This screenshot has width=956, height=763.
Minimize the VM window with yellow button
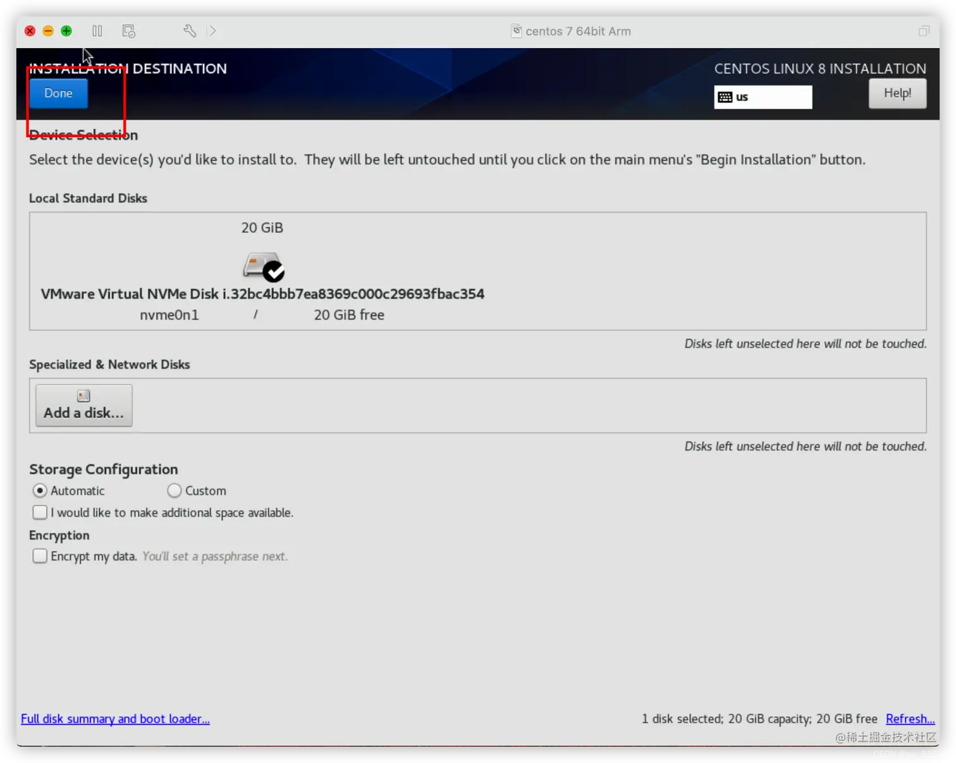(x=48, y=31)
